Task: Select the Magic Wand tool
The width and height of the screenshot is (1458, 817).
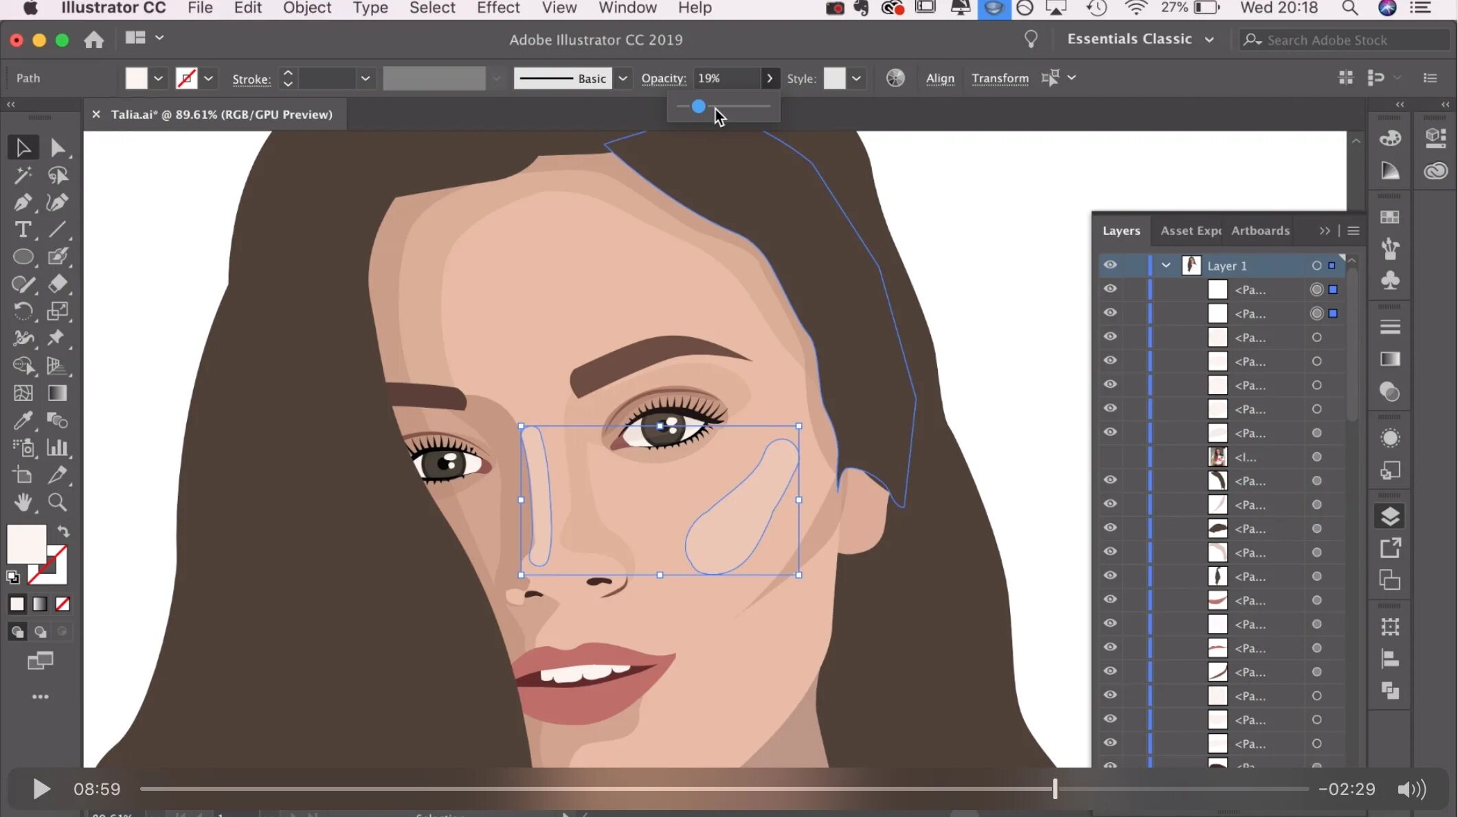Action: pos(22,175)
